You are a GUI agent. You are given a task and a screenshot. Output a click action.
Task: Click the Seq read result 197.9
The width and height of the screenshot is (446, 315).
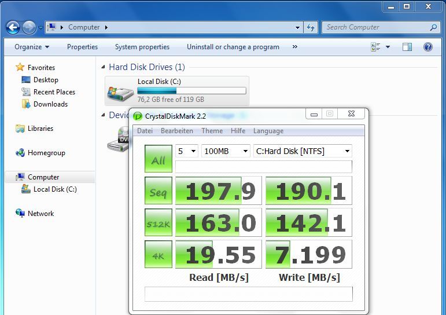click(x=219, y=191)
